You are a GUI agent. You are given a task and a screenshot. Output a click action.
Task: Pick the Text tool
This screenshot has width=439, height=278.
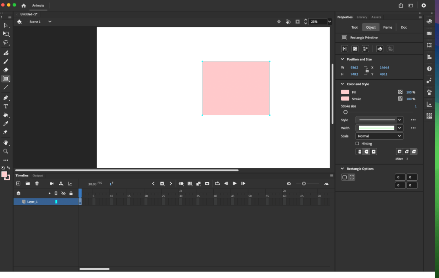tap(6, 106)
